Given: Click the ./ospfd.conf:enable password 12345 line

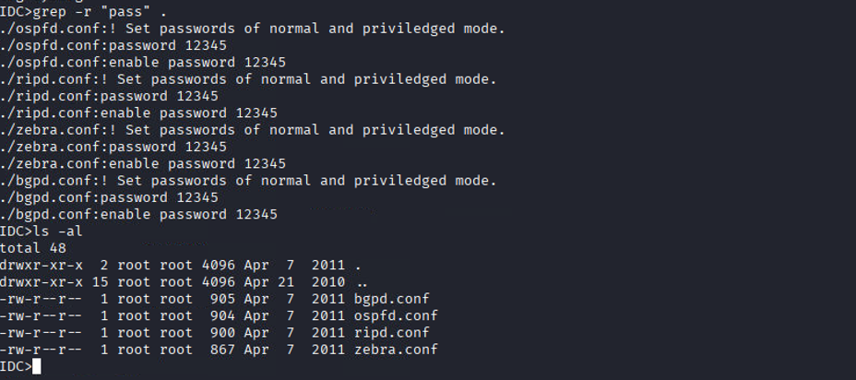Looking at the screenshot, I should point(142,62).
